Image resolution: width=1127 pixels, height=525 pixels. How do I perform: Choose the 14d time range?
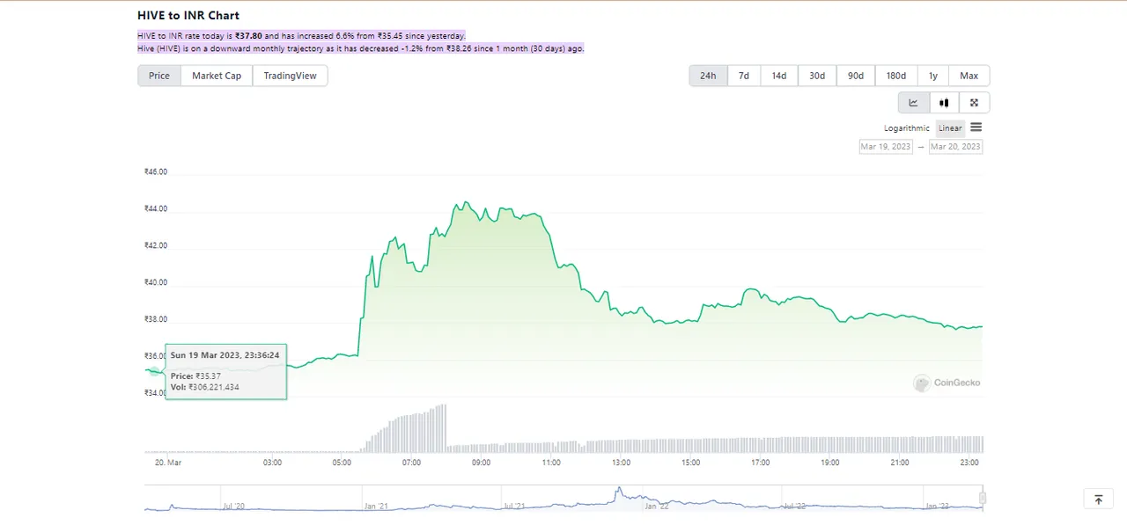click(779, 76)
